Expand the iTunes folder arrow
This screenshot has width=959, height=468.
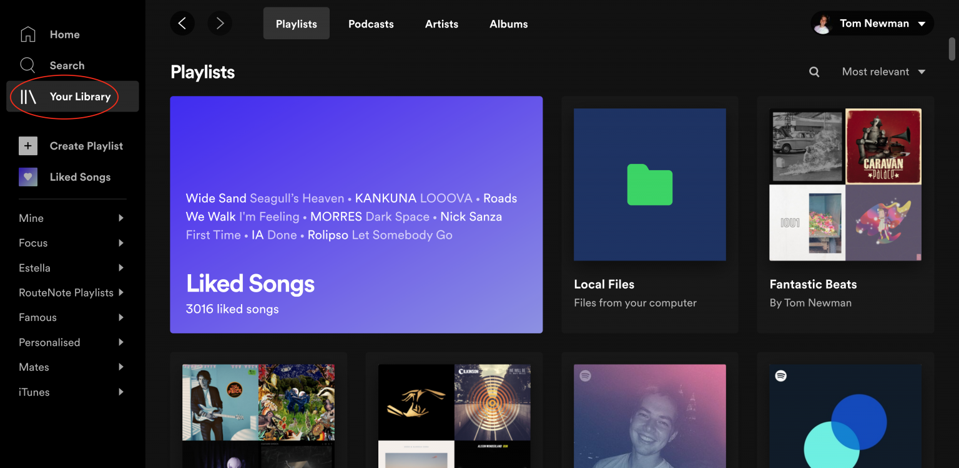[121, 392]
